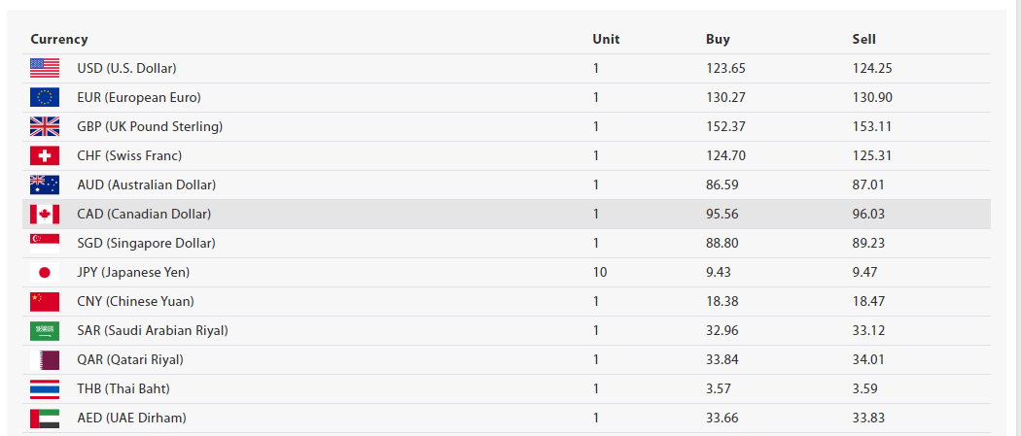Click the Swiss flag icon
The image size is (1021, 436).
click(x=45, y=155)
